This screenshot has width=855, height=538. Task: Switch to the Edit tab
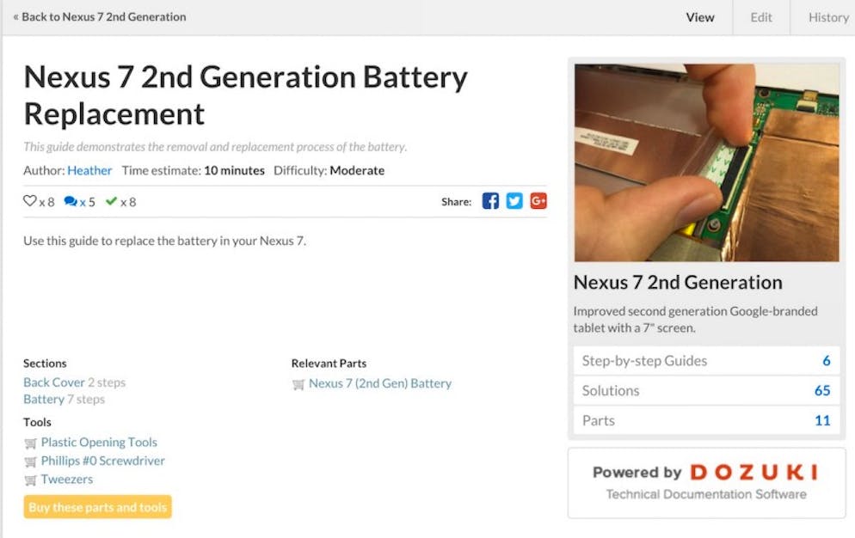point(760,17)
